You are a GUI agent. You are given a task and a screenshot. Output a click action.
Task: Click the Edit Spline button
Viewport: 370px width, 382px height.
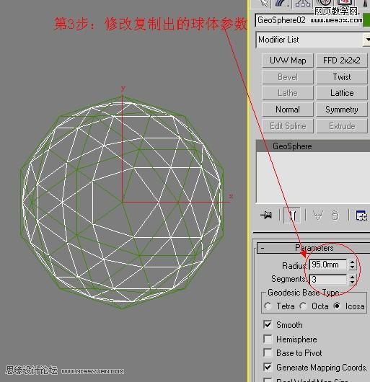[x=288, y=126]
